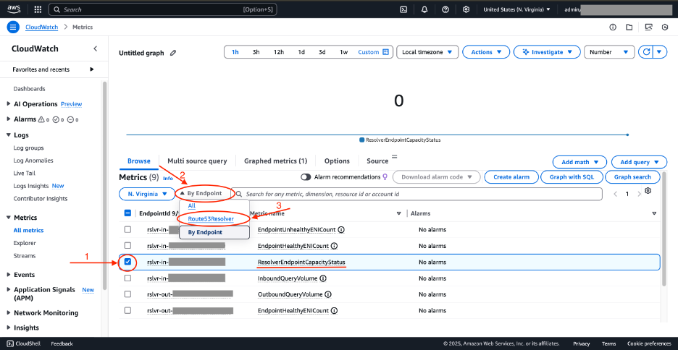Open the help question mark icon
Image resolution: width=678 pixels, height=350 pixels.
point(445,9)
